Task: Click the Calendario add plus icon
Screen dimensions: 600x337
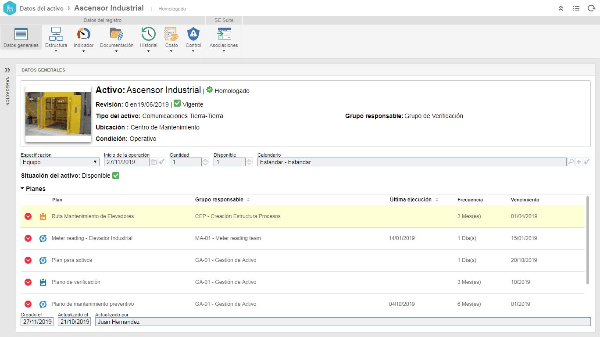Action: [x=579, y=162]
